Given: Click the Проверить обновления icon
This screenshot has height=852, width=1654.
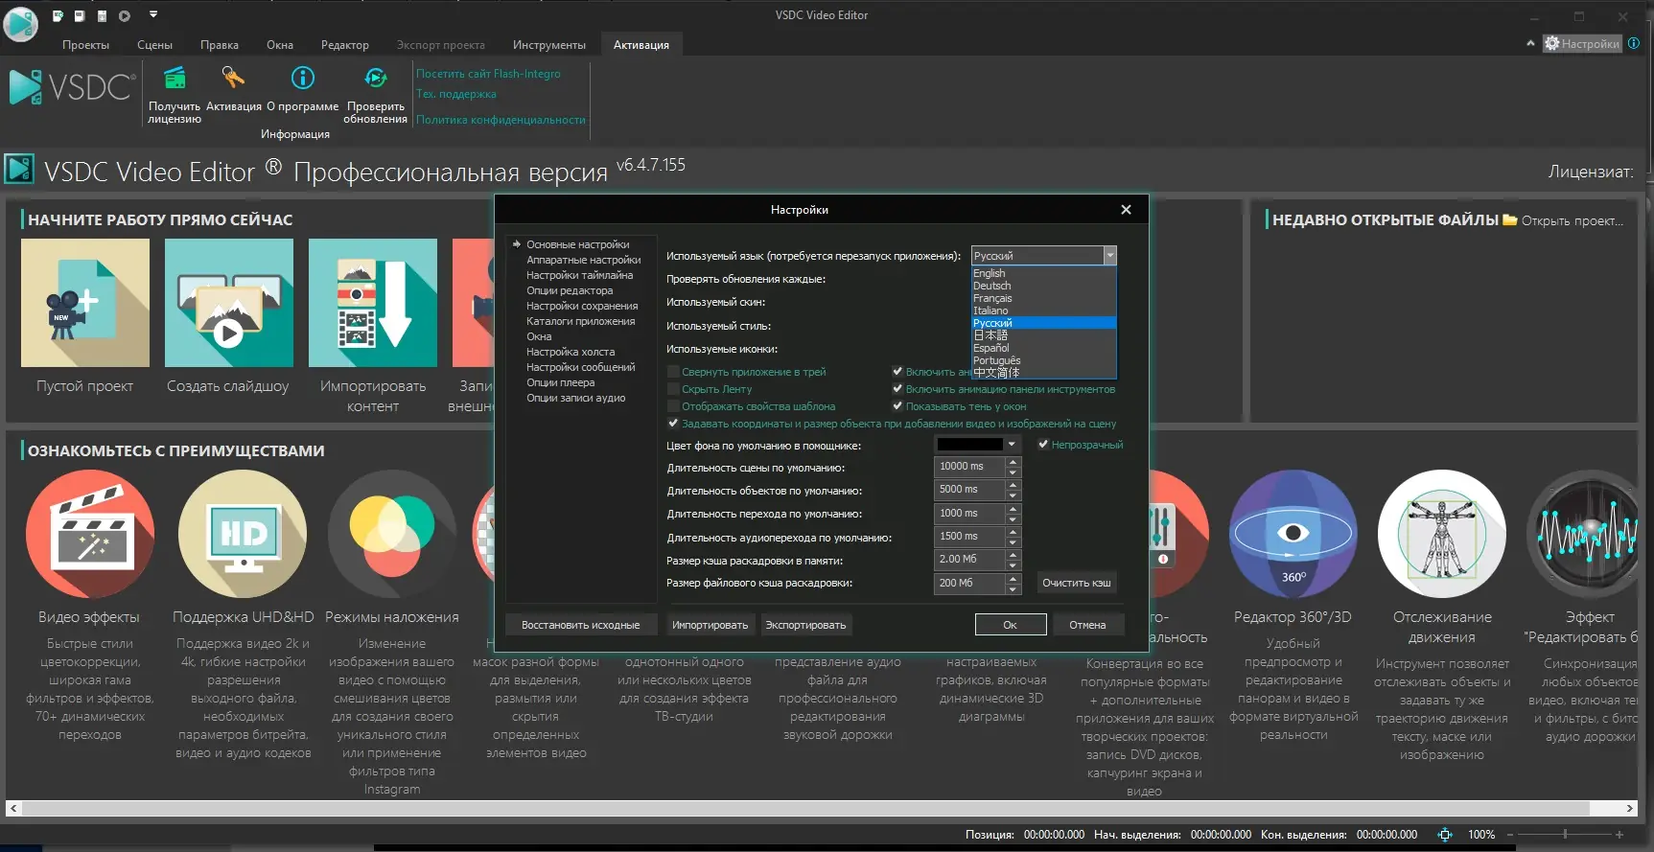Looking at the screenshot, I should [x=376, y=78].
